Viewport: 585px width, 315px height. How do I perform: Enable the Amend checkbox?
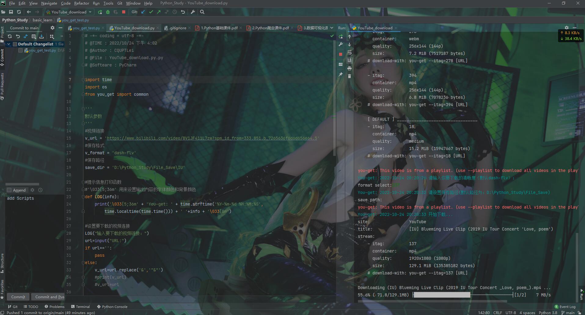[x=9, y=190]
